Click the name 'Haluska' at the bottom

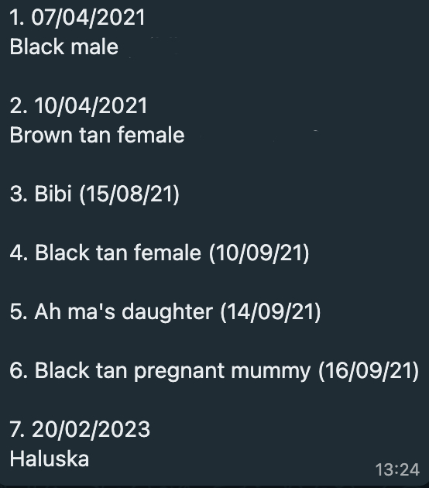(x=50, y=459)
